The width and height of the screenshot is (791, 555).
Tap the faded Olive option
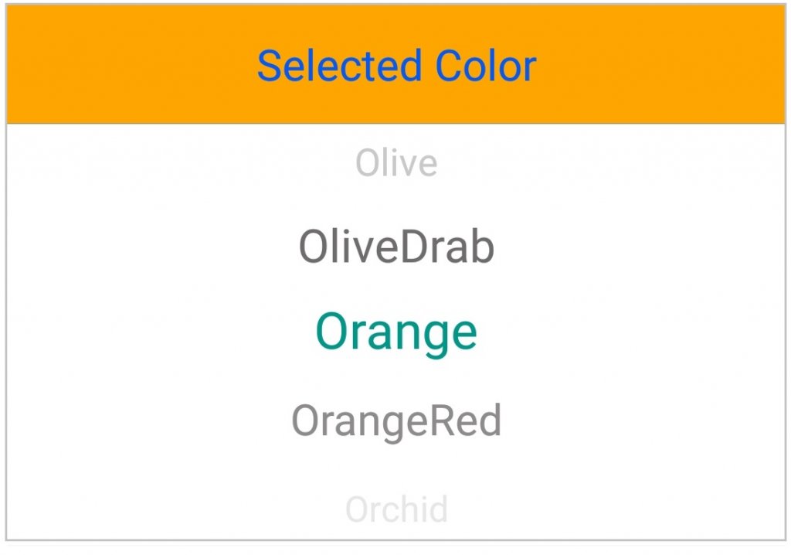(396, 164)
